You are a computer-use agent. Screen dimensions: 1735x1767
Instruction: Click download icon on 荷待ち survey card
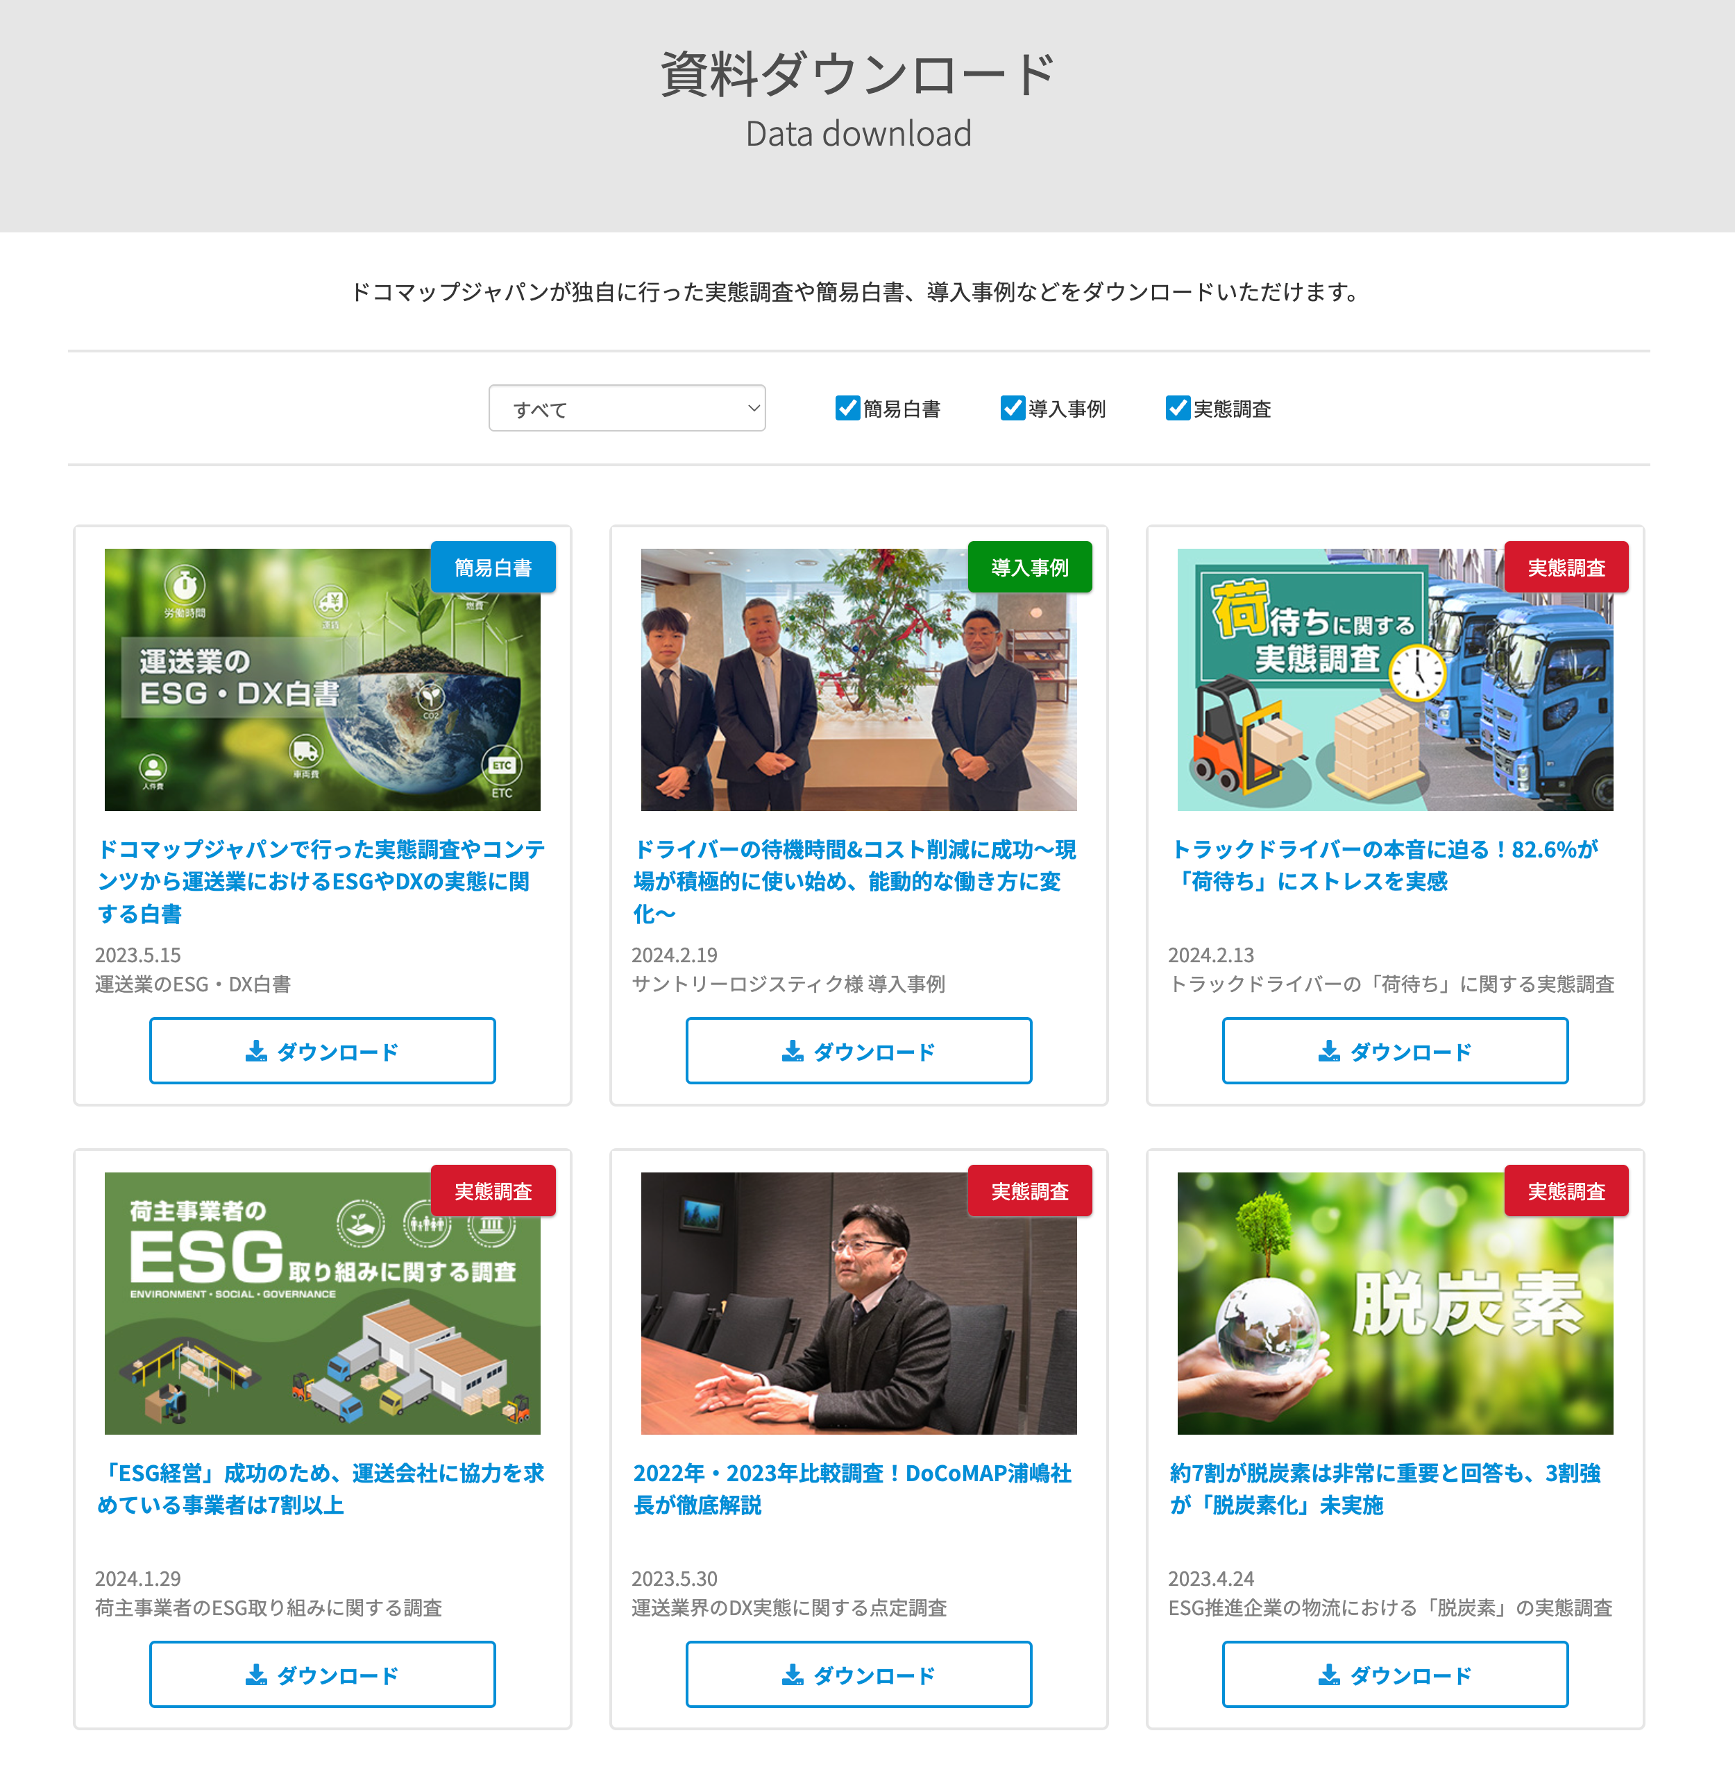click(1330, 1051)
